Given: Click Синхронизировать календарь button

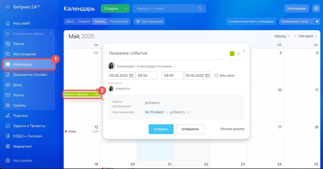Looking at the screenshot, I should pyautogui.click(x=251, y=21).
